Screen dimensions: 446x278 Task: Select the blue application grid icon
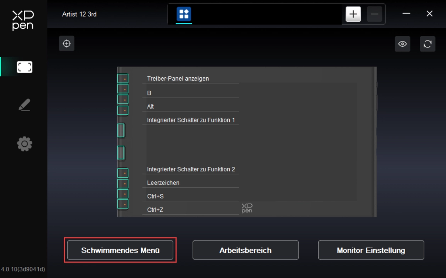tap(184, 14)
